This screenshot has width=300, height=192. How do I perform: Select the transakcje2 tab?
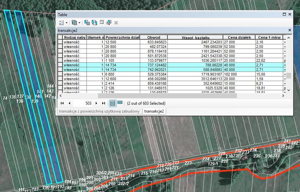tap(154, 111)
